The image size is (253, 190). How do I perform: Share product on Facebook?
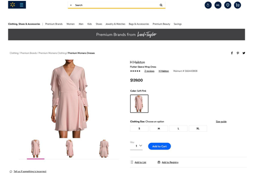pyautogui.click(x=232, y=53)
